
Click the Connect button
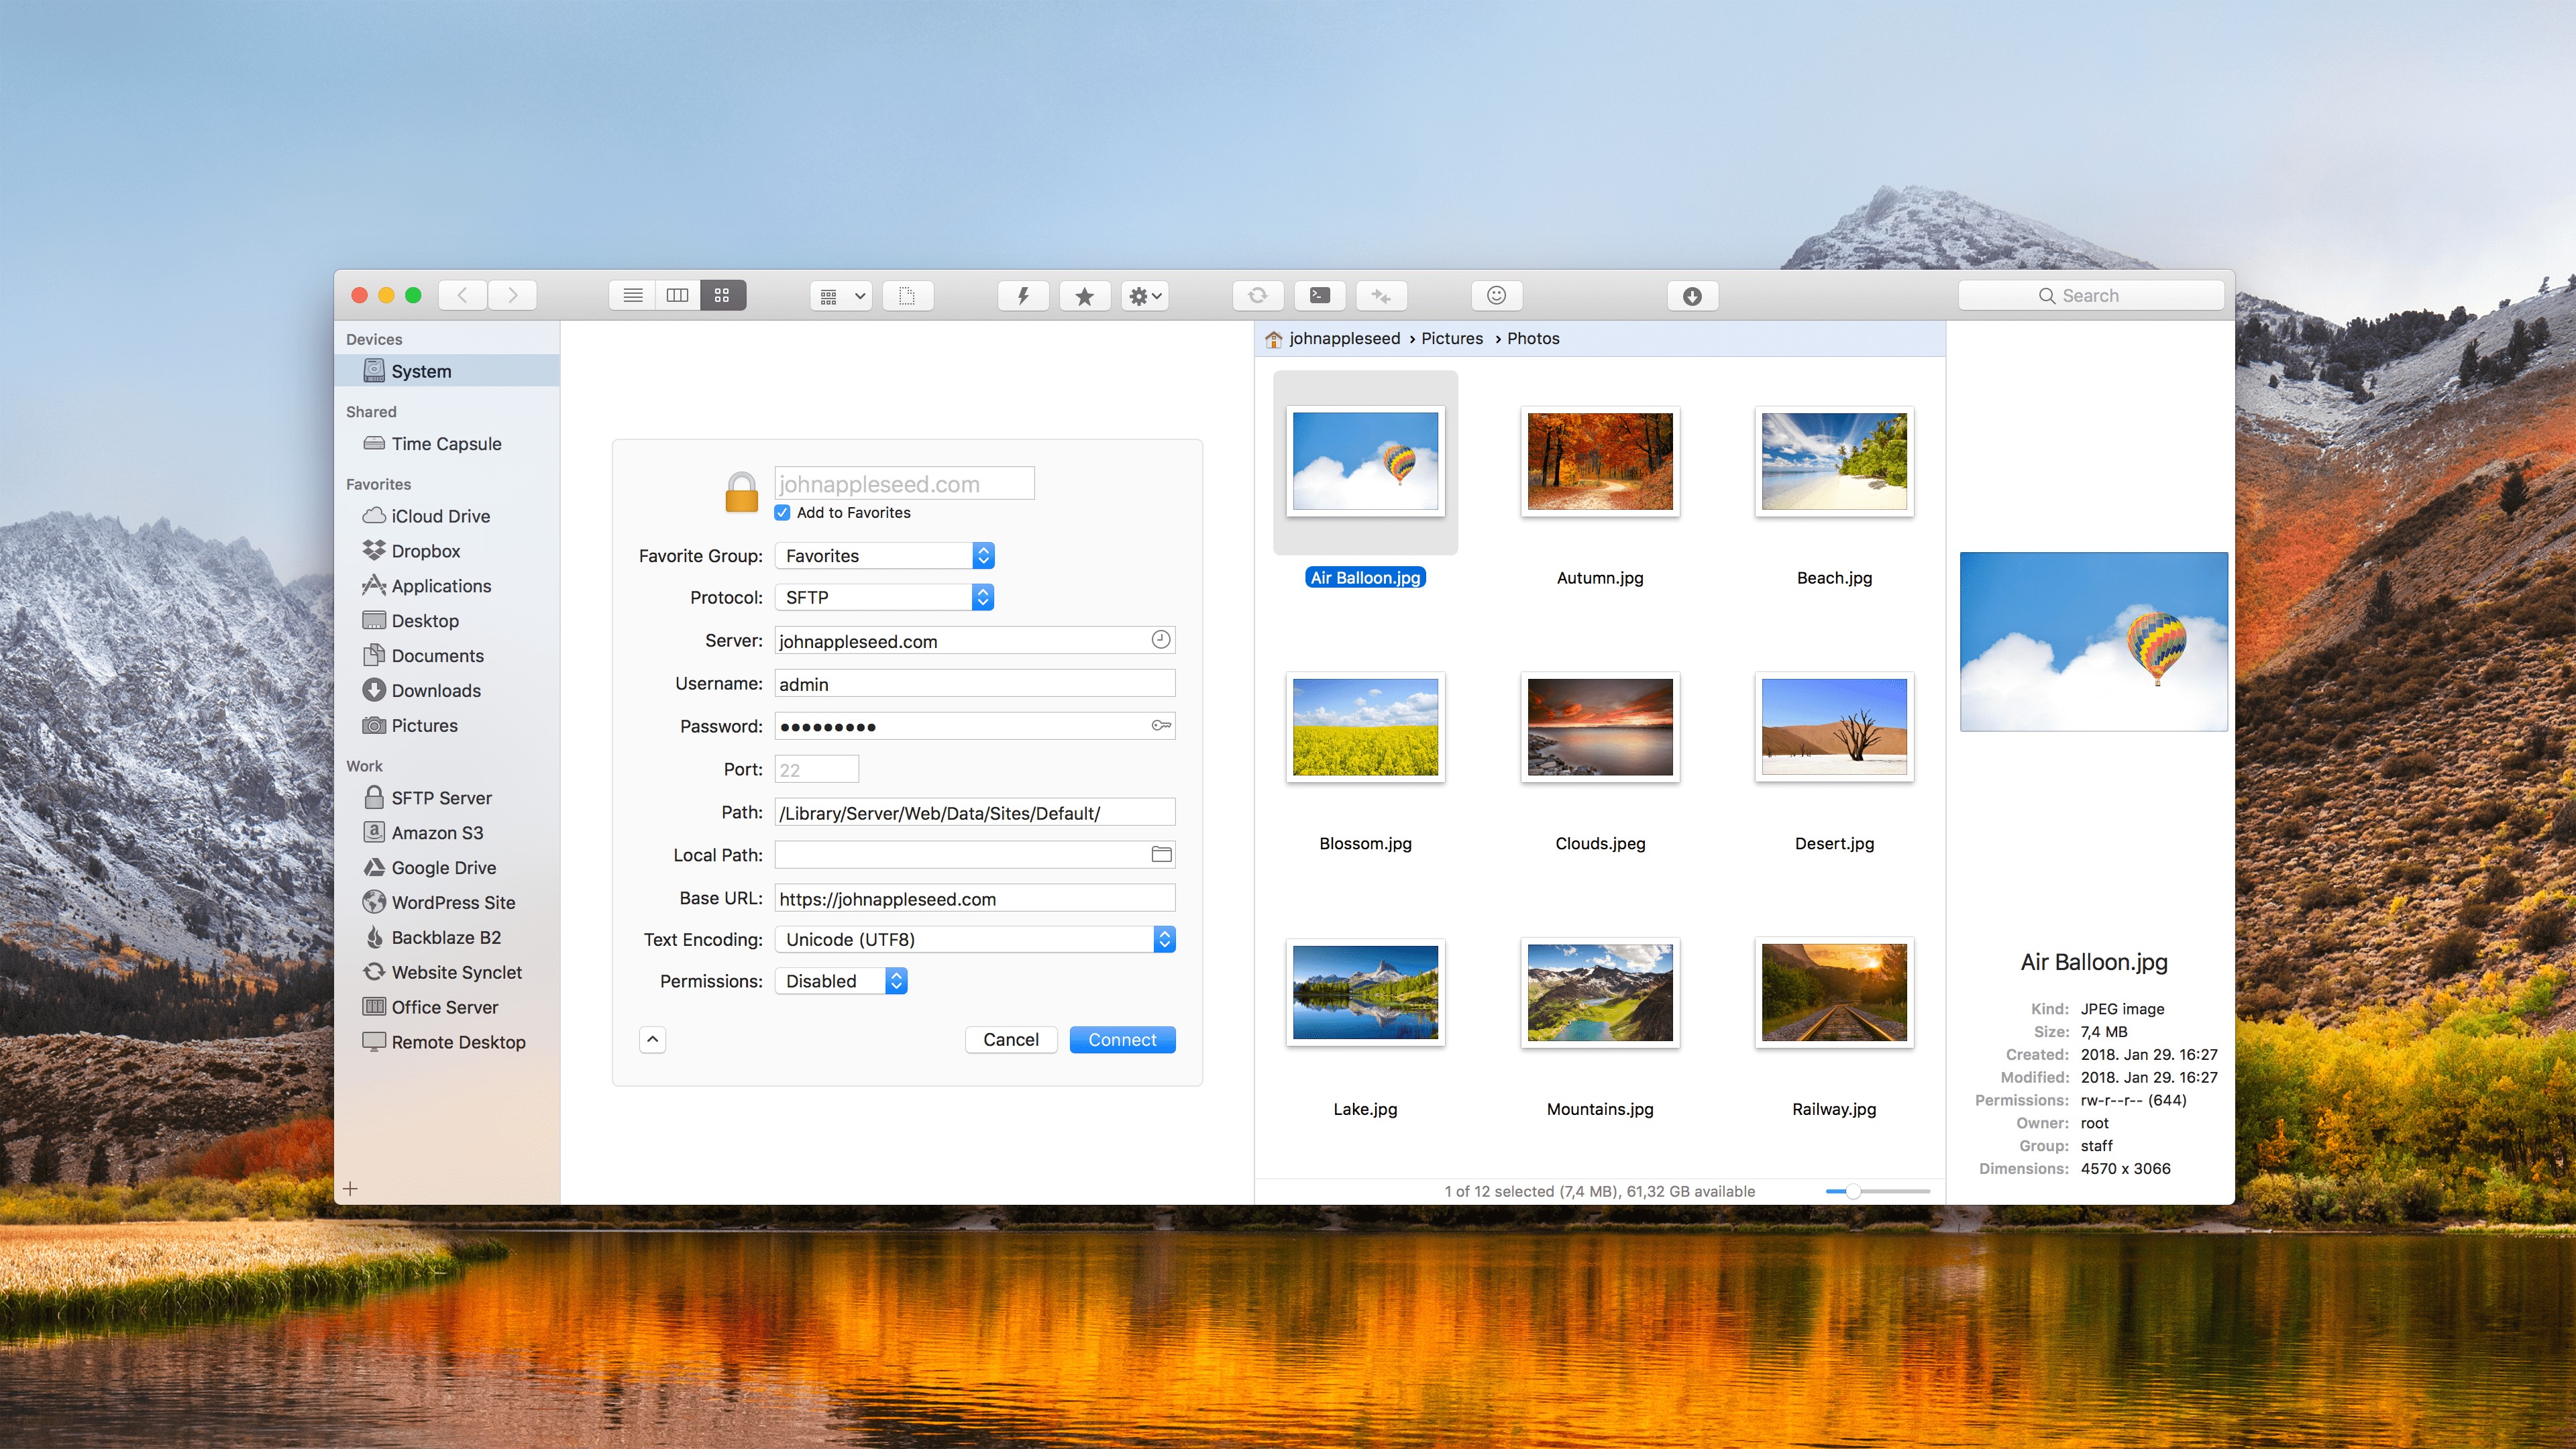[1122, 1038]
